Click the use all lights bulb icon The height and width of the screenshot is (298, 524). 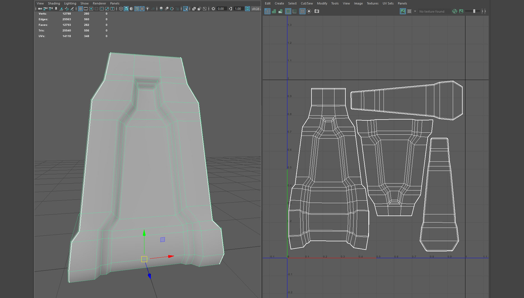click(x=147, y=9)
